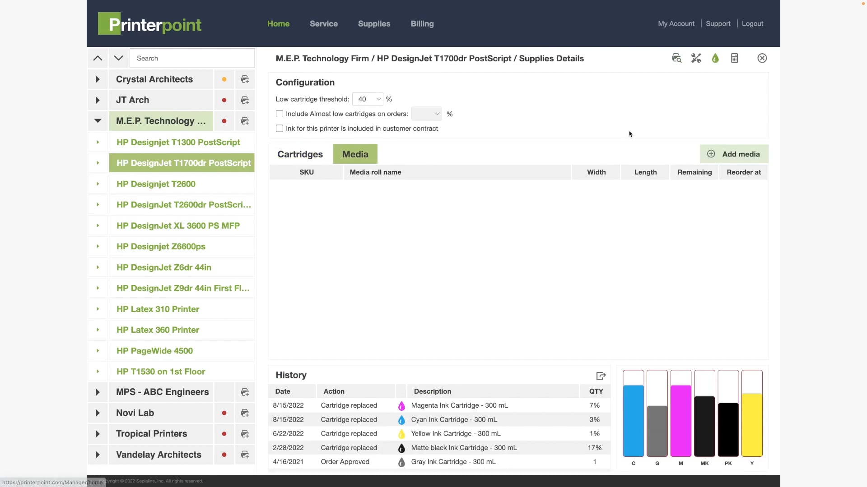
Task: Click the red status dot for JT Arch
Action: click(x=224, y=100)
